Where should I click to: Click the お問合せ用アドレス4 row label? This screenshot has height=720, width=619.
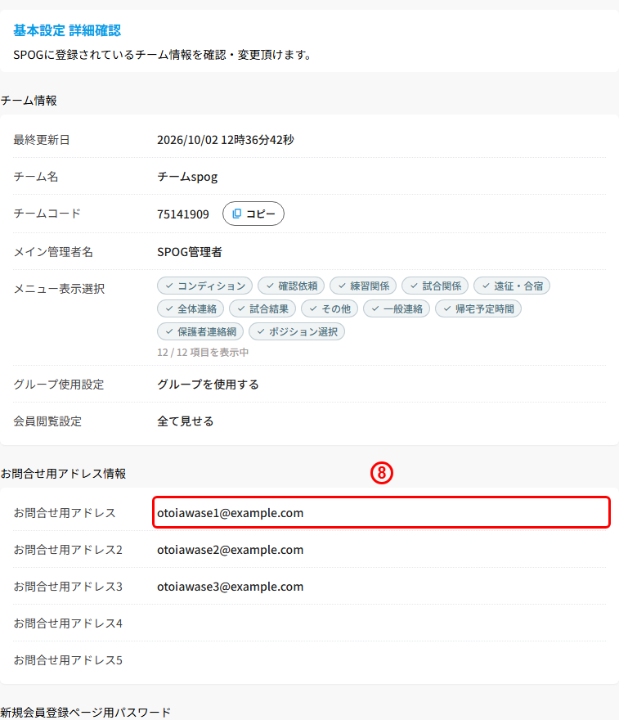(68, 623)
